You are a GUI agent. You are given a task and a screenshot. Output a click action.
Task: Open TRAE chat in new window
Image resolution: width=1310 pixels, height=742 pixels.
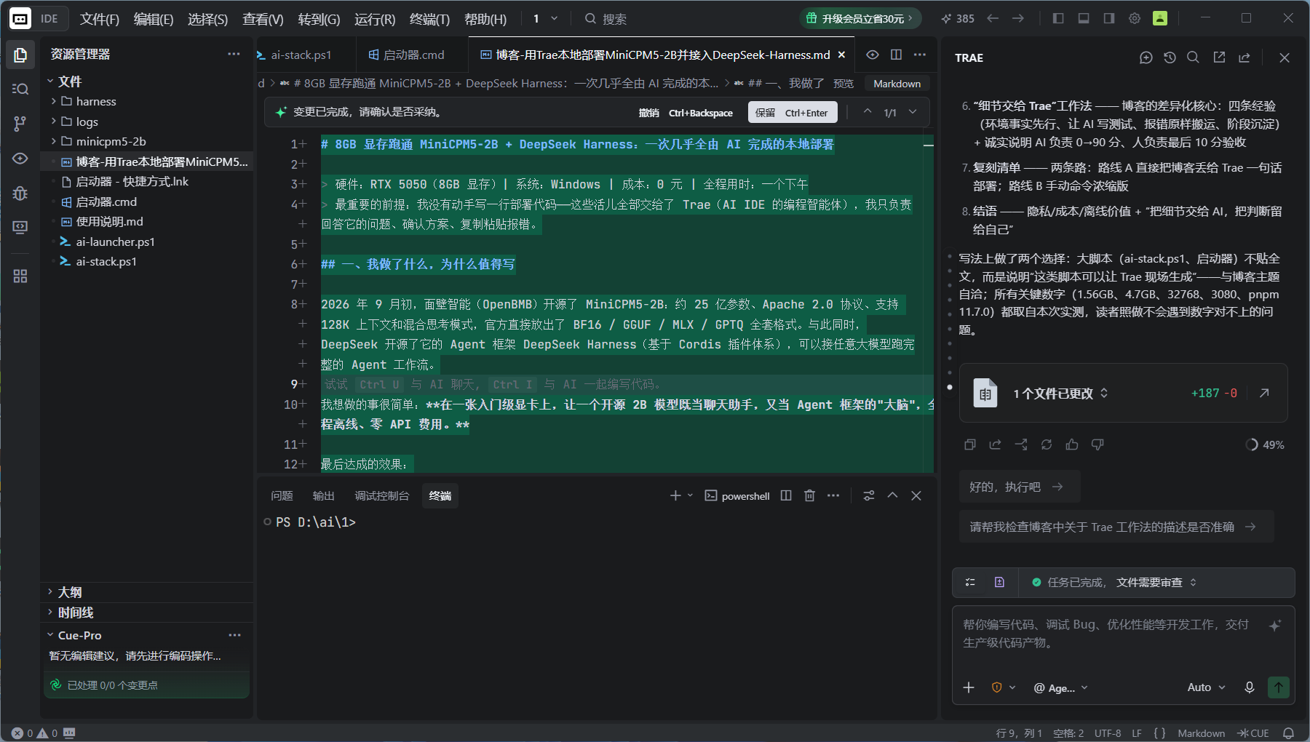1219,57
